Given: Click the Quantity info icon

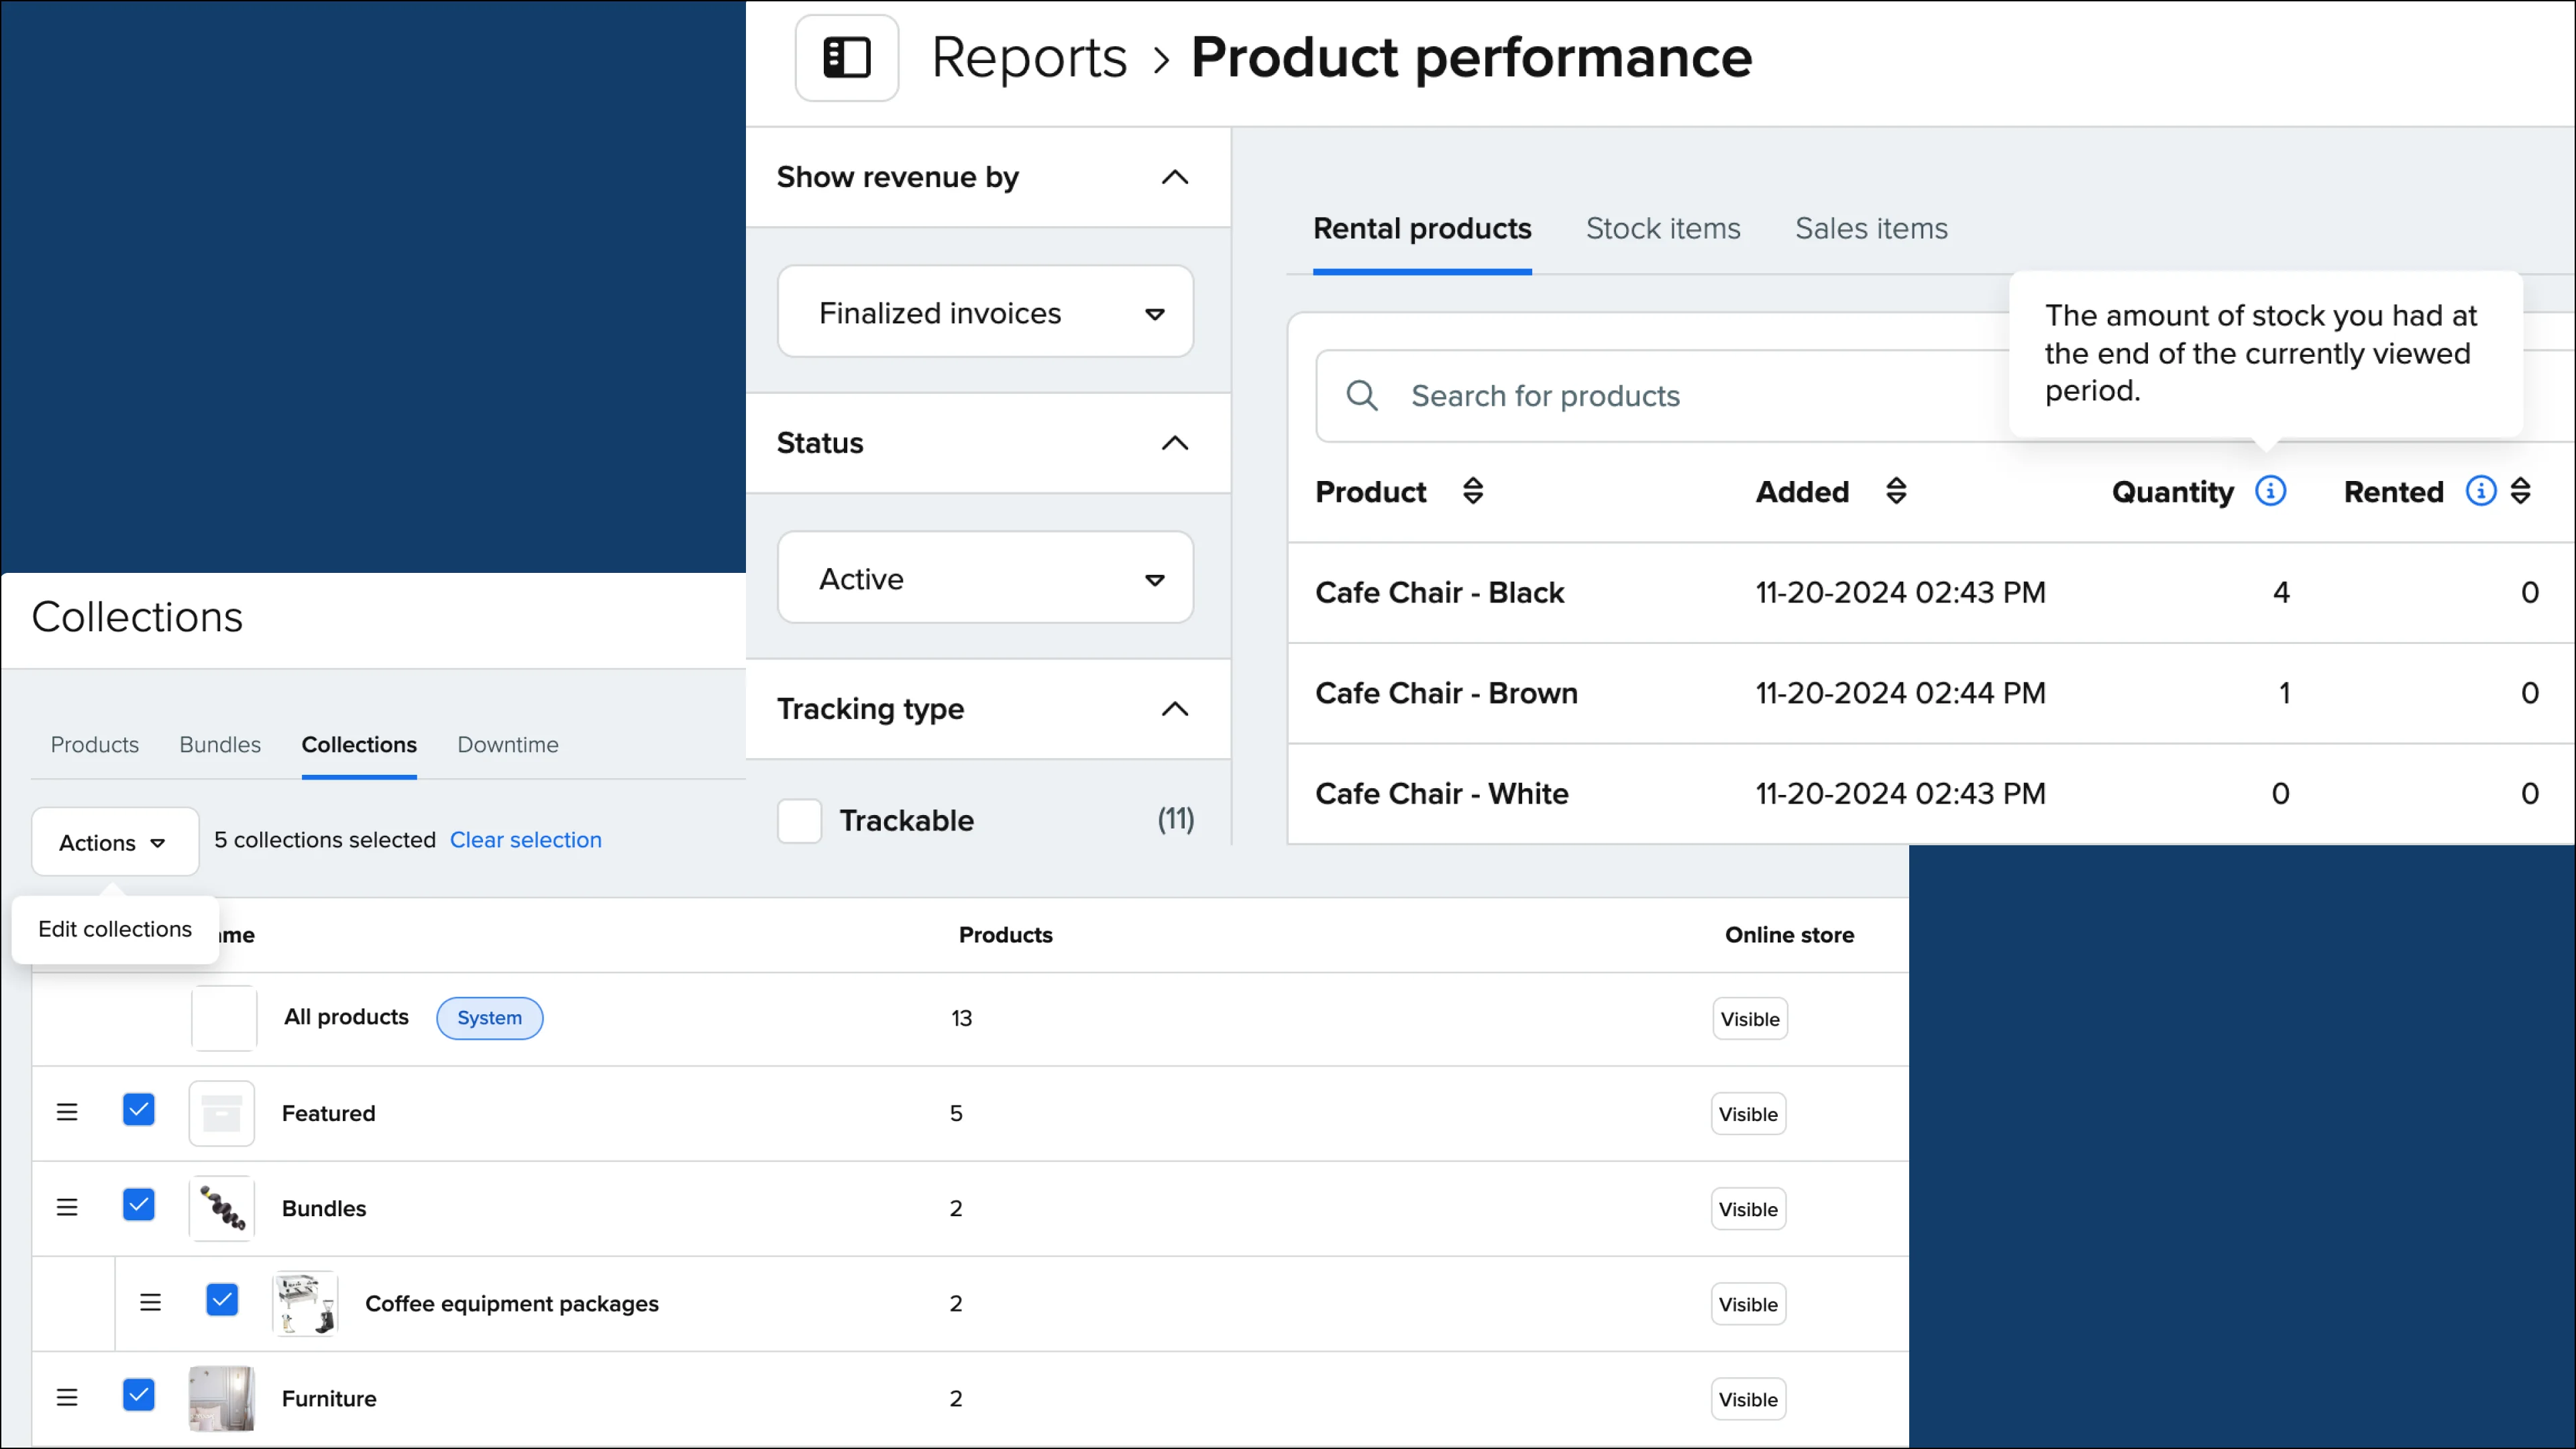Looking at the screenshot, I should click(x=2270, y=491).
